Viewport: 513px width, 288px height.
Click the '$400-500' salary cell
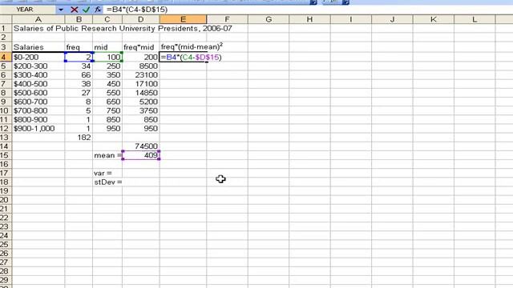coord(38,84)
